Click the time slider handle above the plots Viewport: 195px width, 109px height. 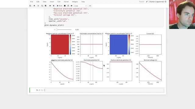click(x=57, y=30)
